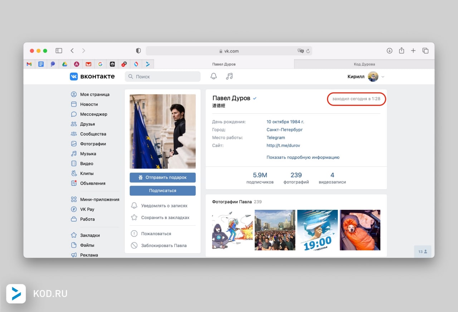
Task: Click Kirill's profile avatar
Action: point(373,76)
